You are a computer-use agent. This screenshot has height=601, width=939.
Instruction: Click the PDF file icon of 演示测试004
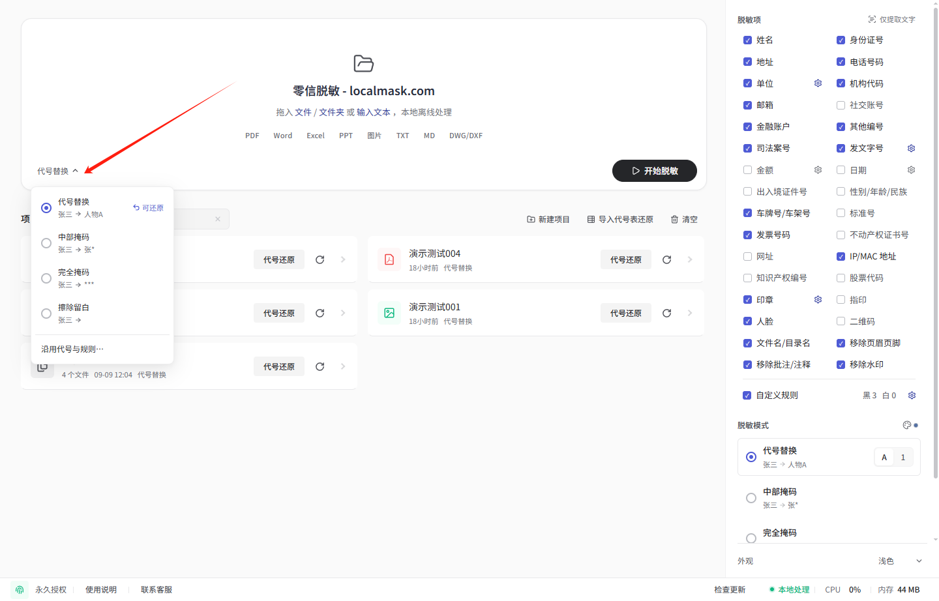tap(389, 259)
